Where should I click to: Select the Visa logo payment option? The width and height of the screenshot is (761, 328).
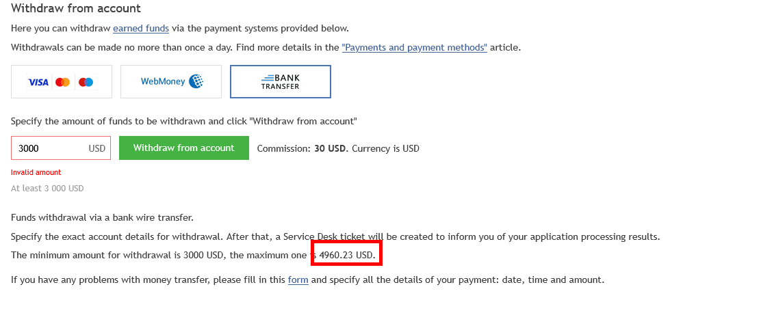tap(38, 83)
